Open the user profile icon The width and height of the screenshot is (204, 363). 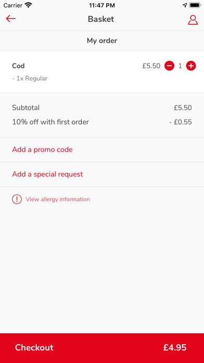coord(193,20)
